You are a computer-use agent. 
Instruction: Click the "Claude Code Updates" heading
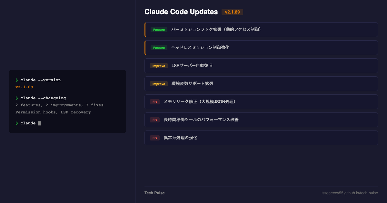coord(181,12)
